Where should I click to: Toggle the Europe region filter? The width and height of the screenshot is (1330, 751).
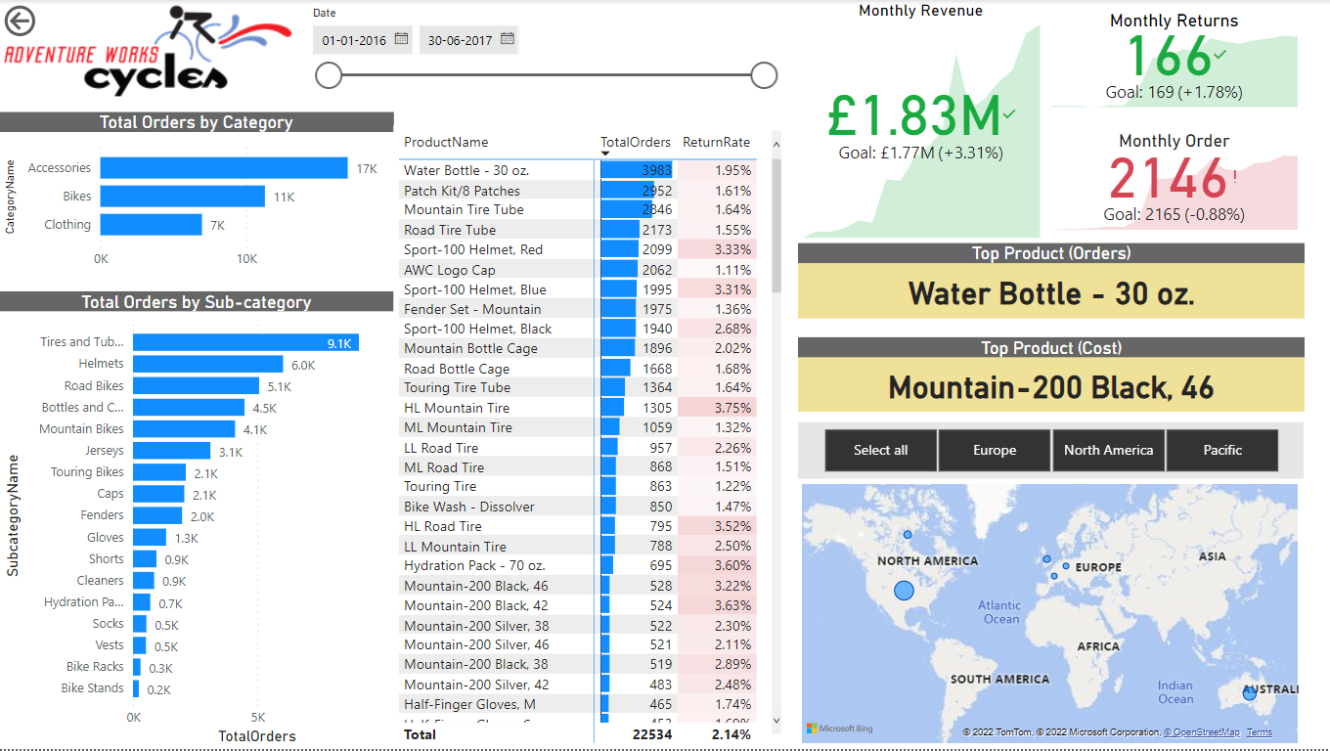995,450
